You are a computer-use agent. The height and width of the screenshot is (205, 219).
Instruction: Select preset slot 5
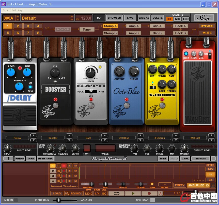pyautogui.click(x=8, y=33)
